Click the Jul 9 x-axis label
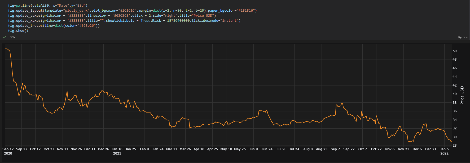Viewport: 470px width, 163px height. pyautogui.click(x=281, y=149)
